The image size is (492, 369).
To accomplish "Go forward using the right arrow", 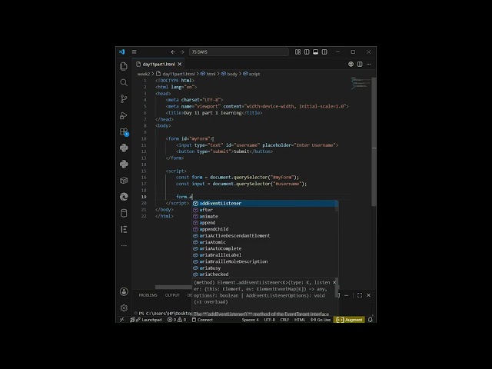I will 182,52.
